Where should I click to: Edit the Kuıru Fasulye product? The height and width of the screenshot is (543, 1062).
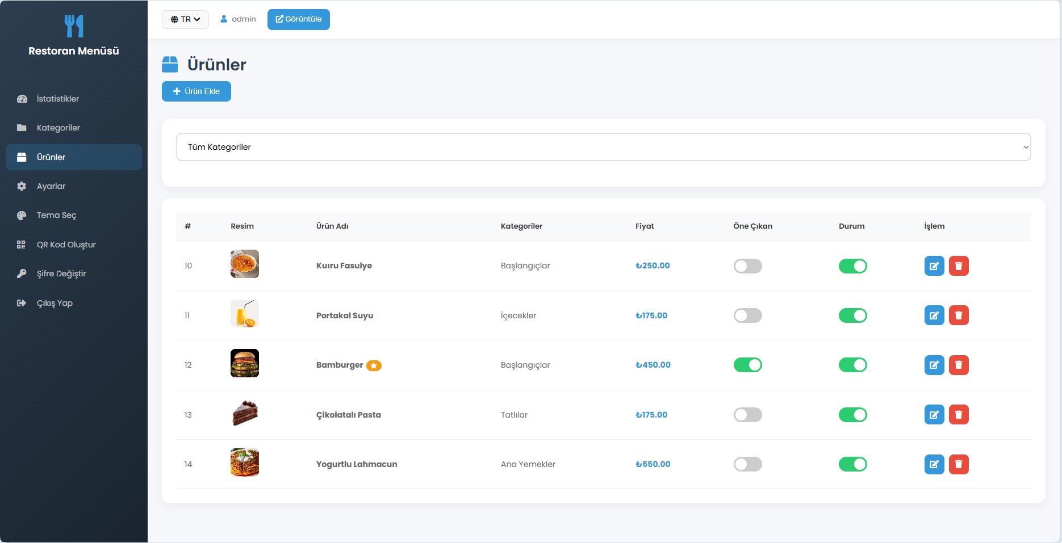tap(934, 266)
